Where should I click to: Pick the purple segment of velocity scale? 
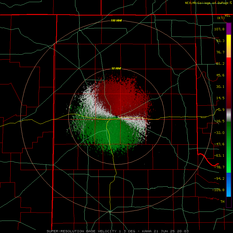tap(229, 29)
